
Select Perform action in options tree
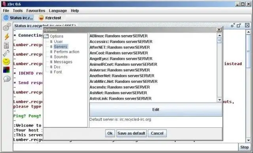tap(66, 52)
